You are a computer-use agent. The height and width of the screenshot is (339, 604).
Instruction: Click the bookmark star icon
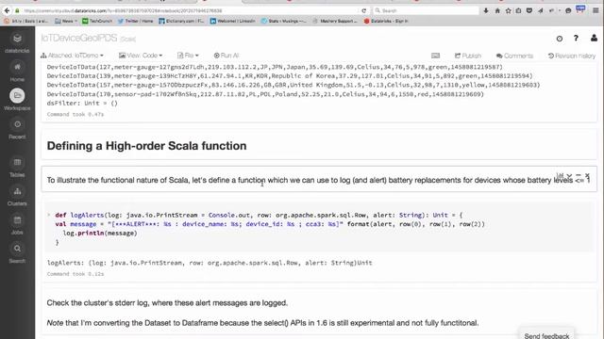(508, 10)
